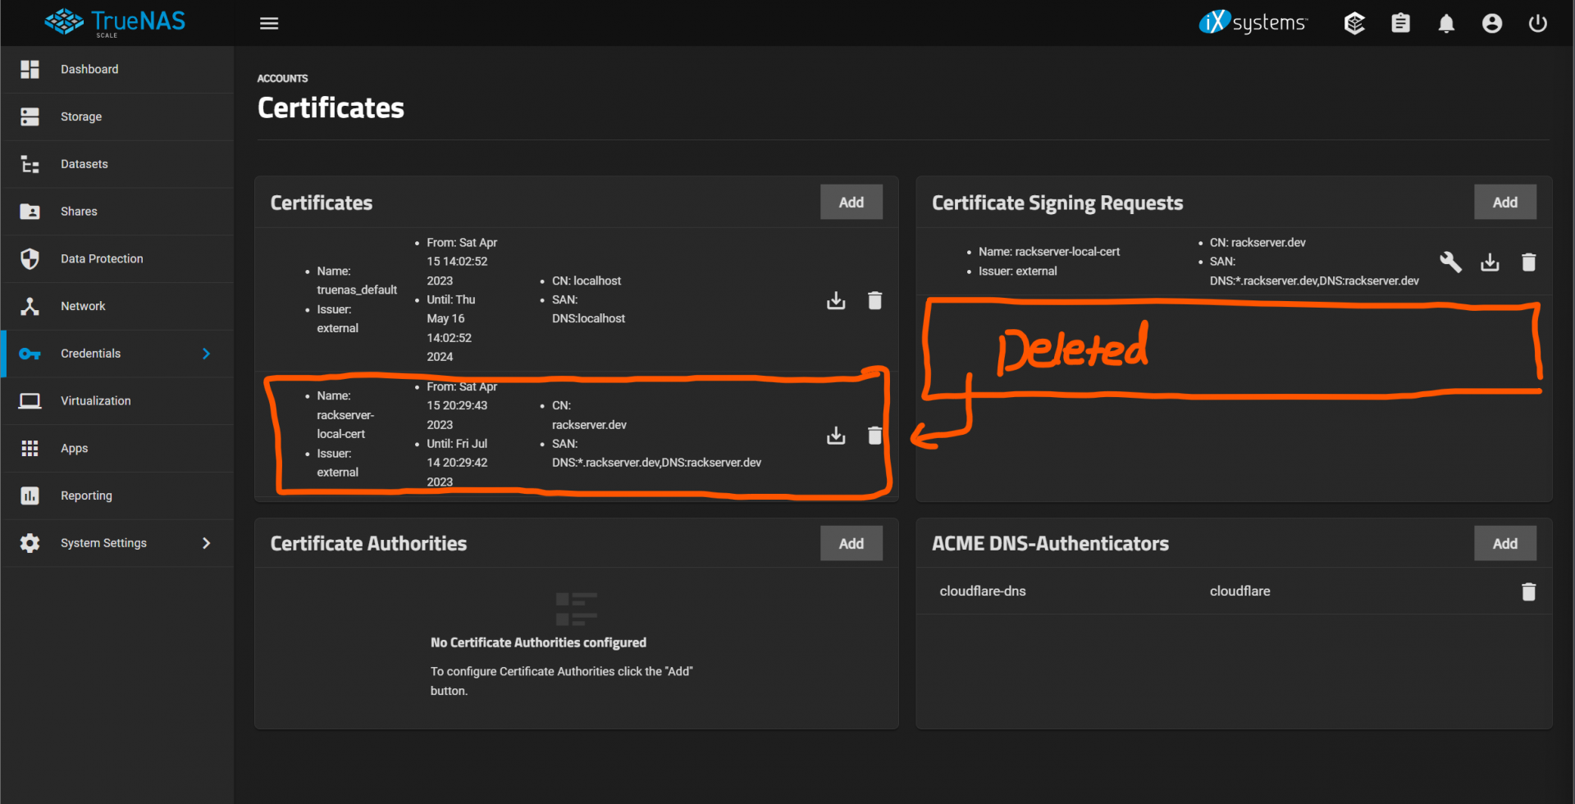Open the user account icon

pos(1492,23)
